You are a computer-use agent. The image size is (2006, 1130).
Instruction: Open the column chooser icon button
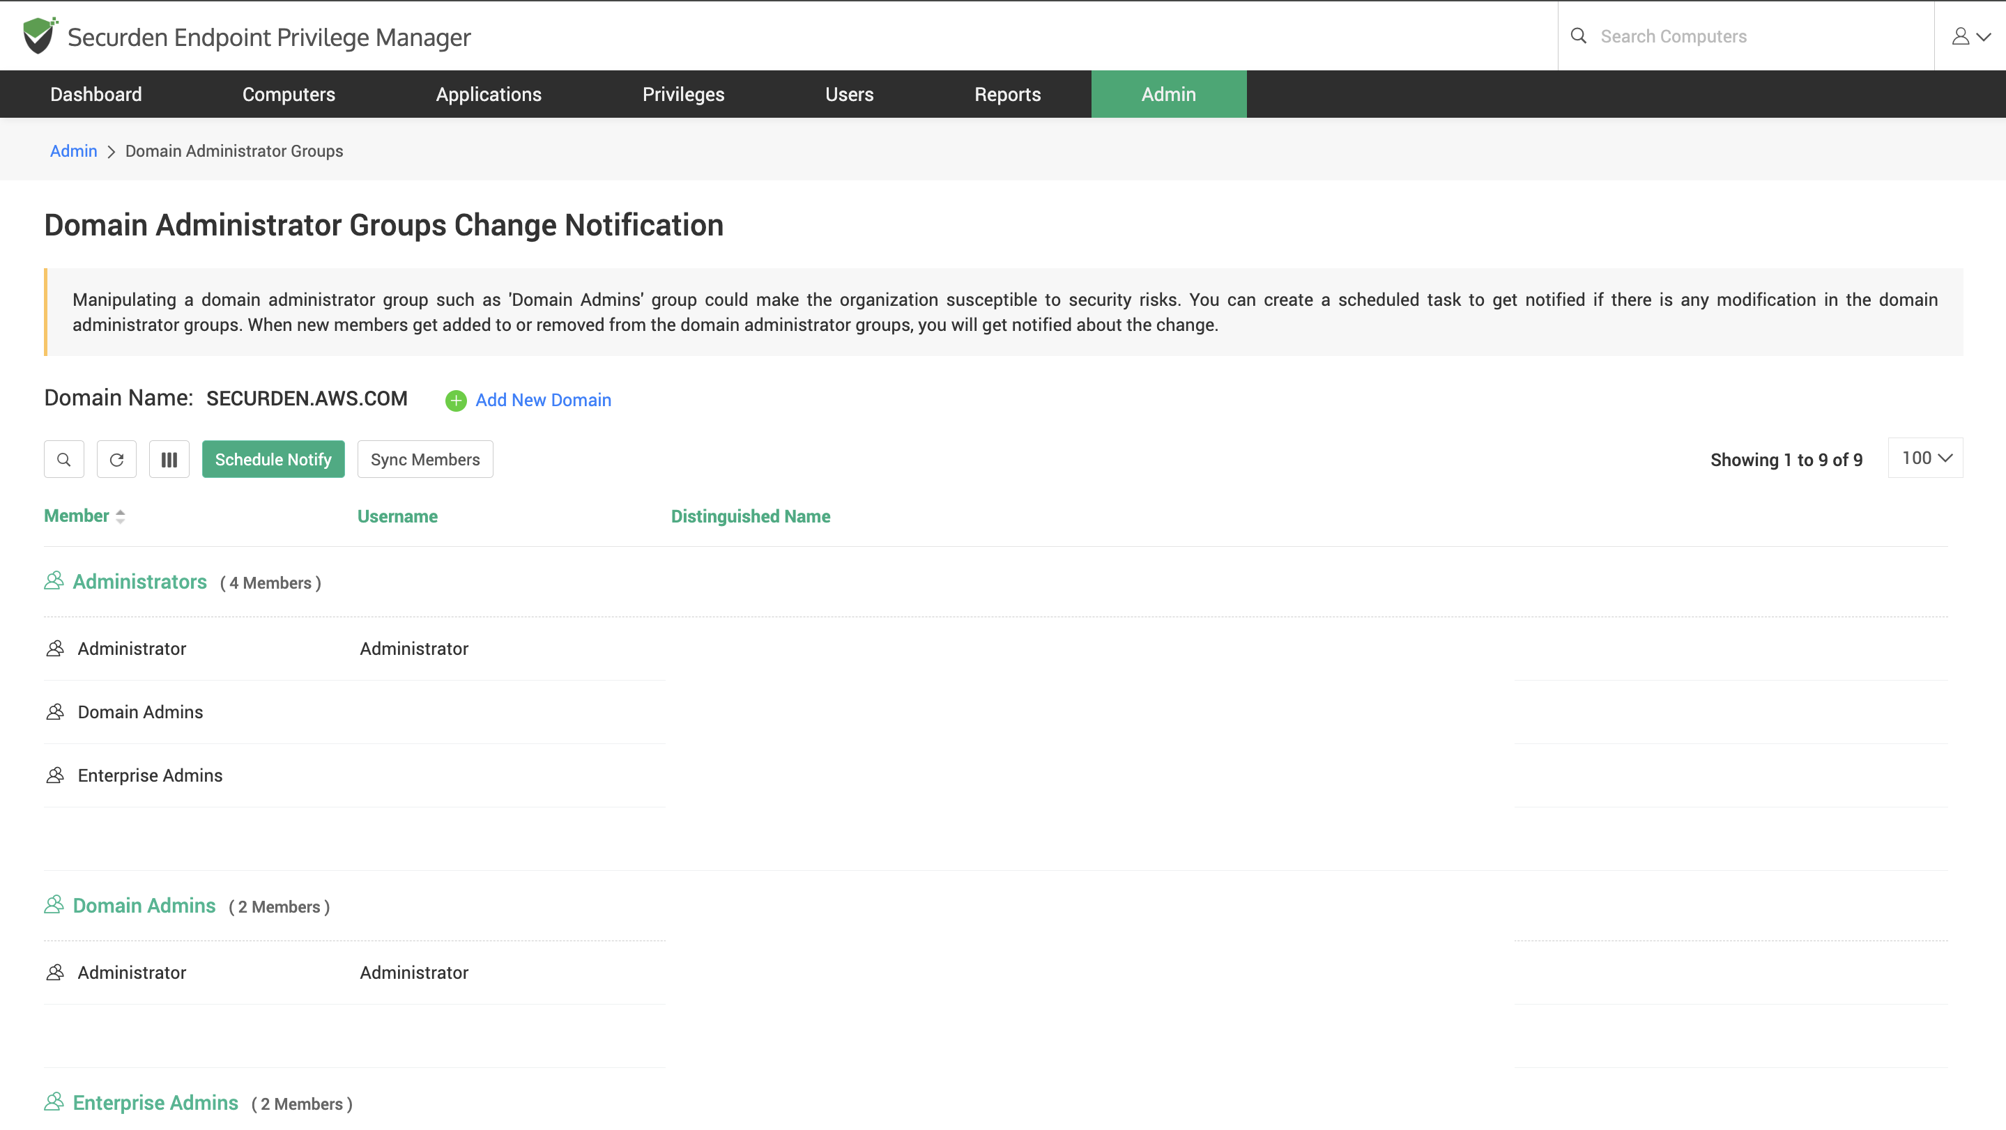[169, 459]
